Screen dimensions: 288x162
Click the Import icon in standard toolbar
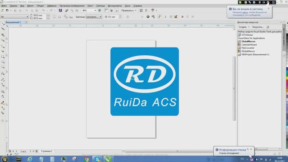click(x=67, y=10)
